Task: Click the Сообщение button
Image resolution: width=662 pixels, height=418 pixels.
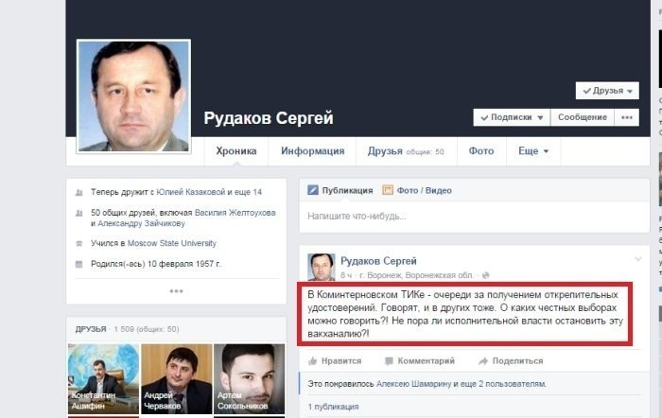Action: [x=583, y=117]
